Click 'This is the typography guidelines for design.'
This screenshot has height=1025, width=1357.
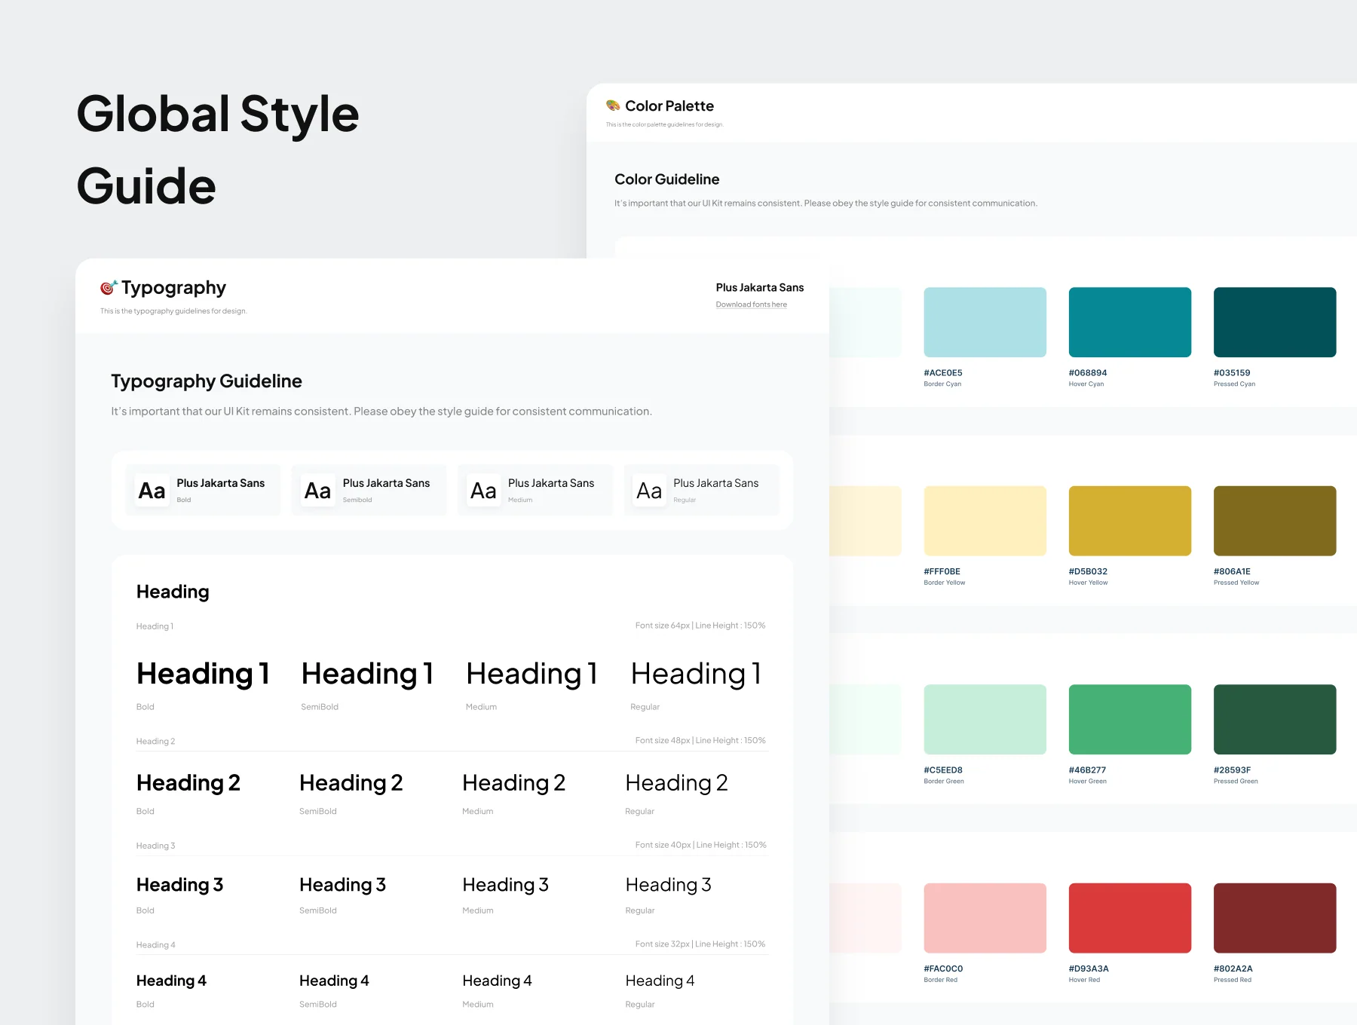click(x=173, y=311)
